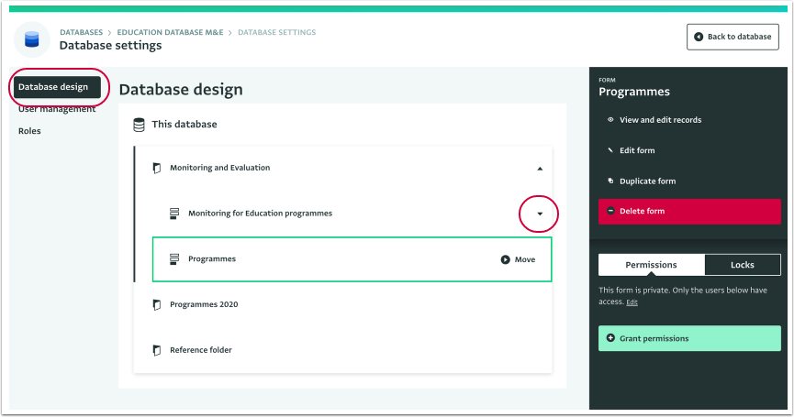
Task: Click Back to database button
Action: (x=732, y=37)
